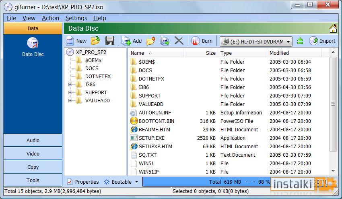
Task: Click the Import session icon
Action: coord(313,41)
